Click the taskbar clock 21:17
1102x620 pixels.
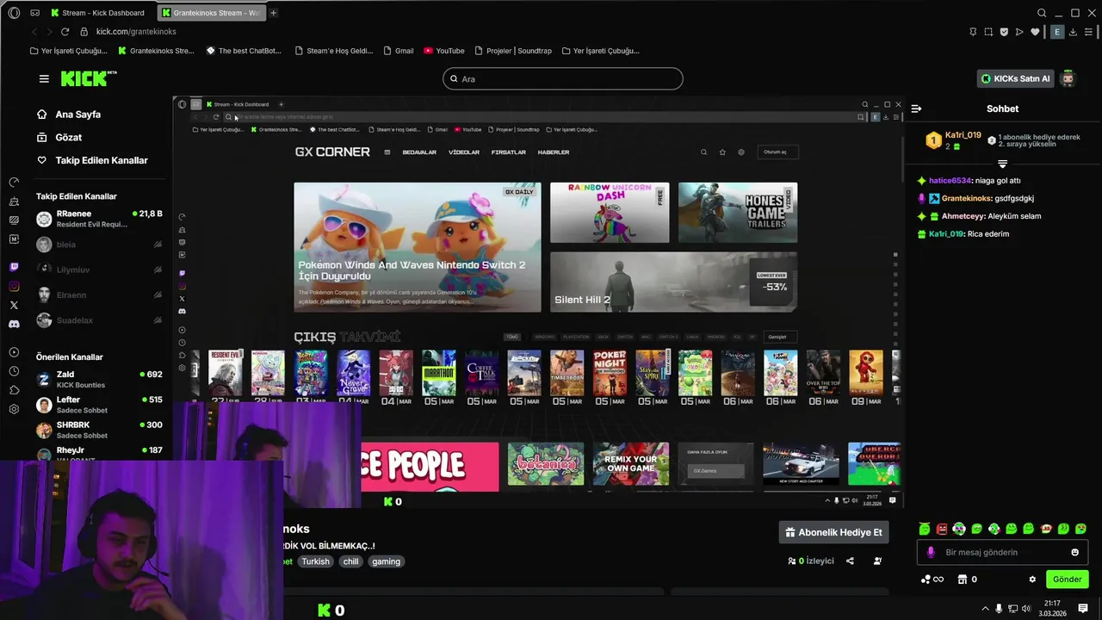[1052, 609]
